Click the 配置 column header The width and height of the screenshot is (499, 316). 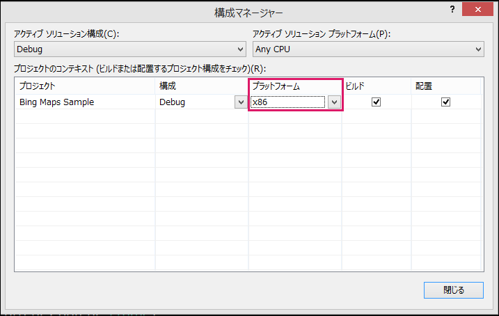pyautogui.click(x=446, y=86)
